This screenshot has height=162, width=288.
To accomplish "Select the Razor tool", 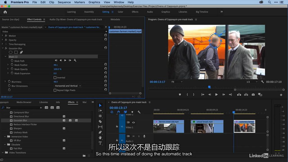I will click(100, 121).
